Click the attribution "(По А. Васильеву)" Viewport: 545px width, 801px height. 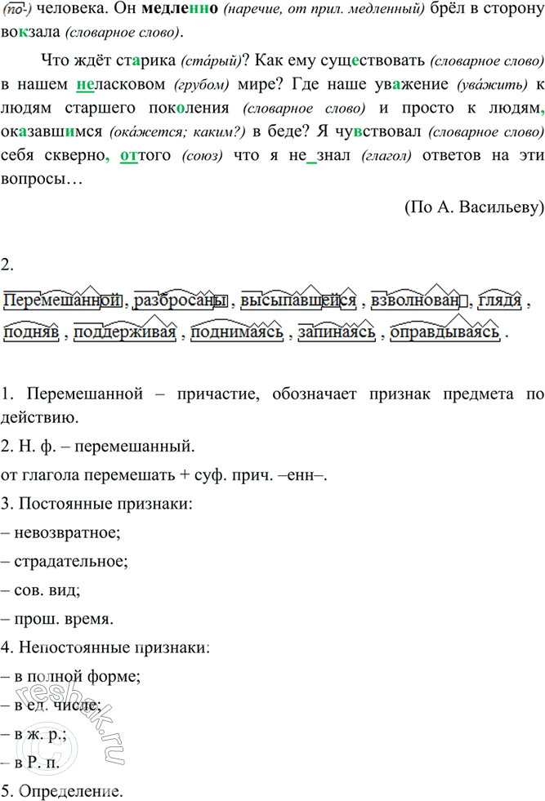tap(473, 207)
